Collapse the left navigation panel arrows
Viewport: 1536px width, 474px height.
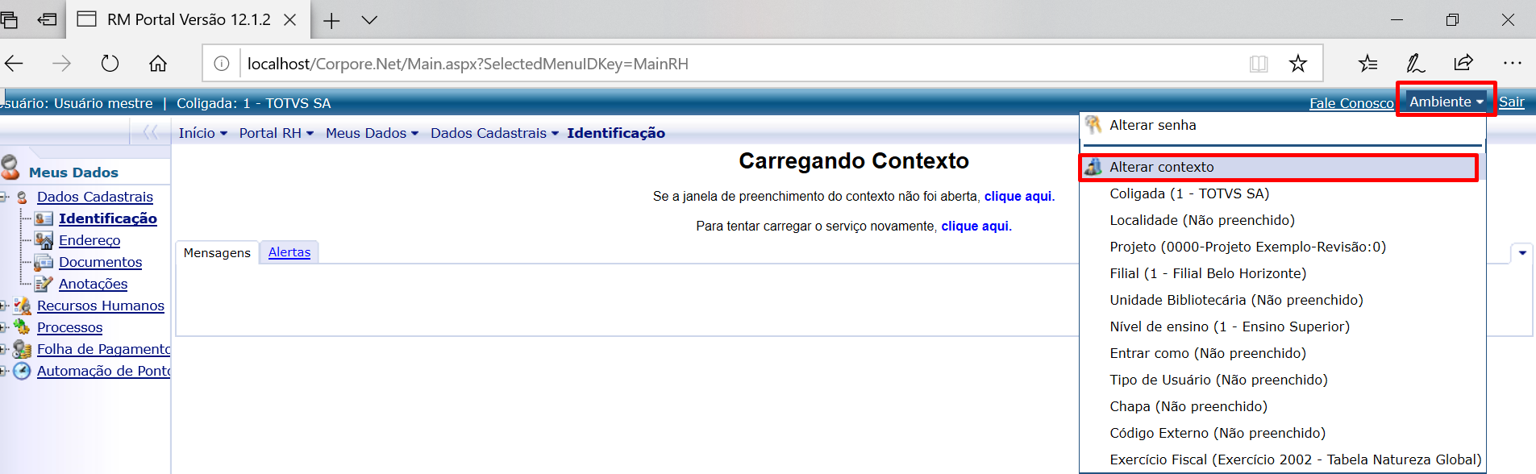150,132
